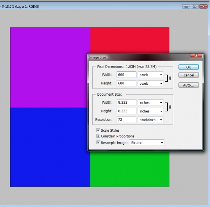The width and height of the screenshot is (210, 207).
Task: Click OK in Image Size dialog
Action: 188,67
